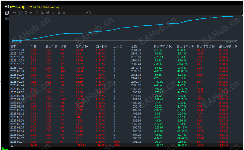The height and width of the screenshot is (150, 244).
Task: Click the 最大浮盈金额 column header
Action: pyautogui.click(x=206, y=47)
